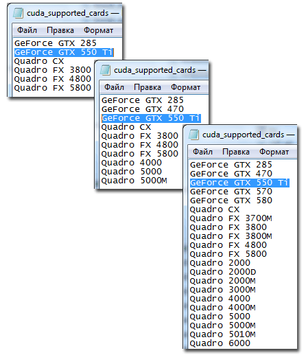Click Quadro FX 5800 in the first window

(x=53, y=88)
